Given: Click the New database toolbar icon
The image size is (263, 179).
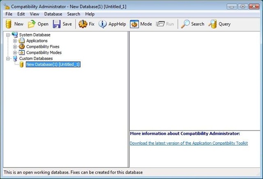Looking at the screenshot, I should click(8, 24).
